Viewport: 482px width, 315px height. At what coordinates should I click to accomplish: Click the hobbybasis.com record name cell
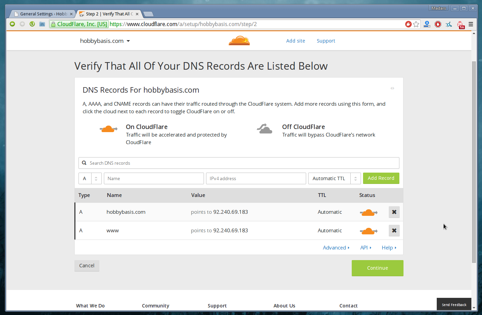(126, 212)
